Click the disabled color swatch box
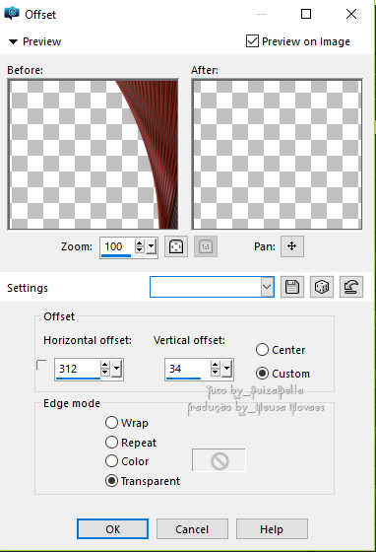Image resolution: width=376 pixels, height=552 pixels. pos(219,460)
